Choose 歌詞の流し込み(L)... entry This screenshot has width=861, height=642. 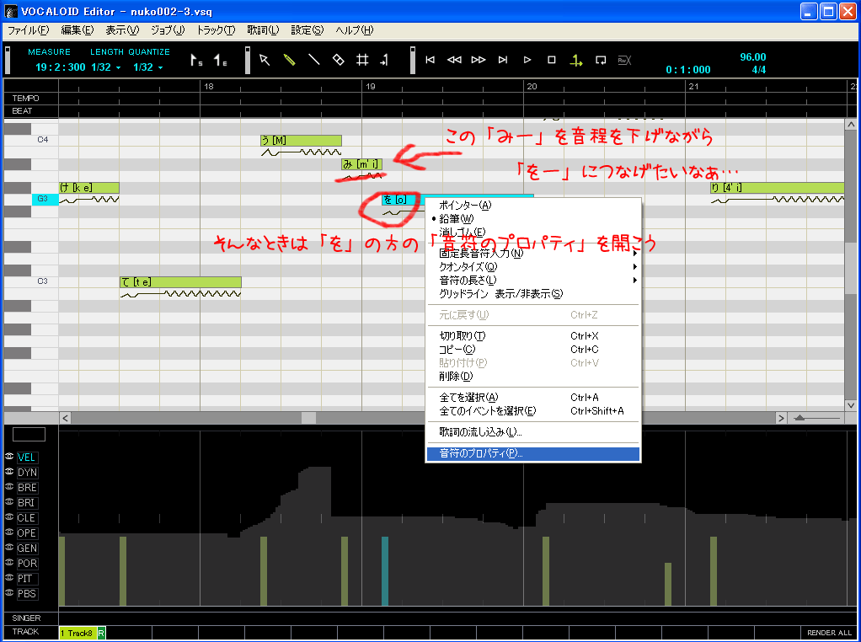point(532,432)
